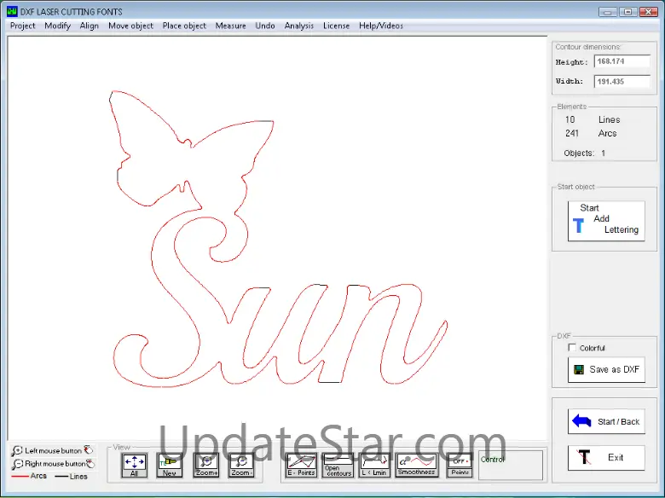Click the Start / Back button
This screenshot has height=498, width=665.
(606, 421)
